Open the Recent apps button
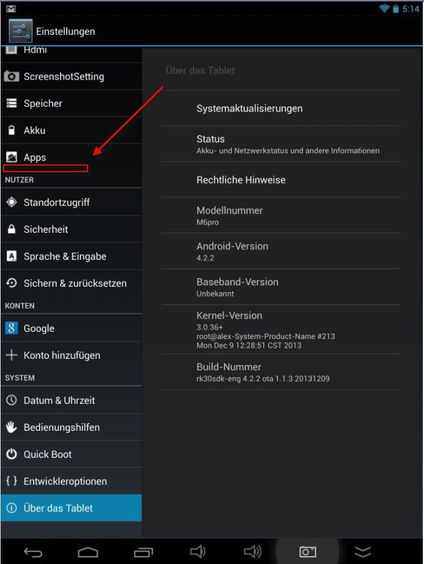 tap(143, 552)
